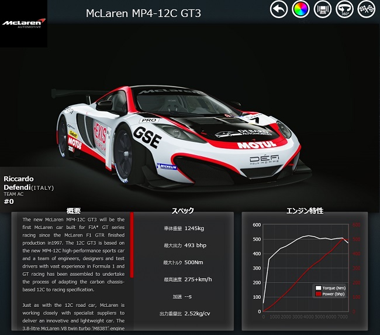Click the TEAM AC label
Image resolution: width=380 pixels, height=335 pixels.
(13, 194)
